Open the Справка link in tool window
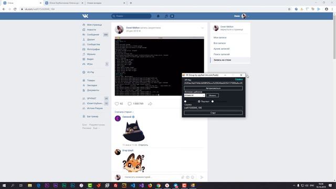This screenshot has height=189, width=336. 239,79
